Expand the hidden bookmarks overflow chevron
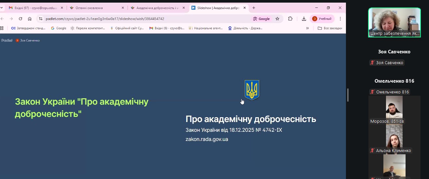 click(307, 28)
